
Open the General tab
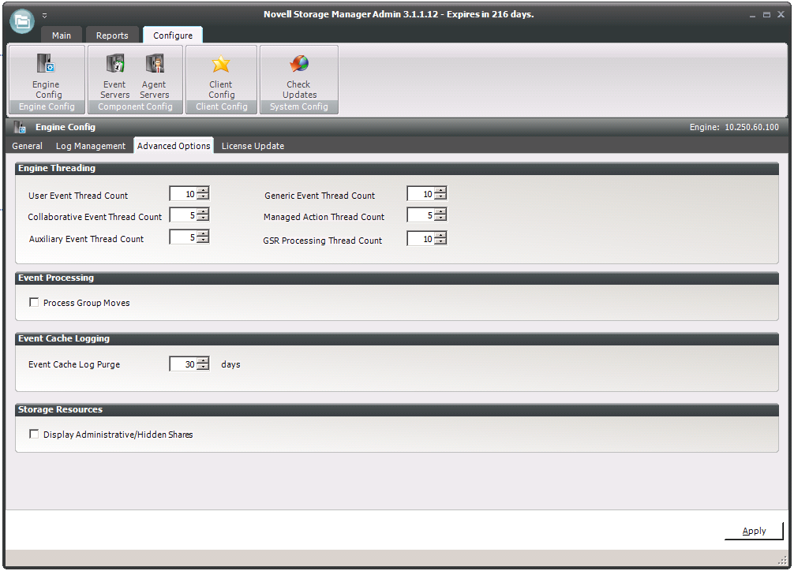(x=28, y=146)
